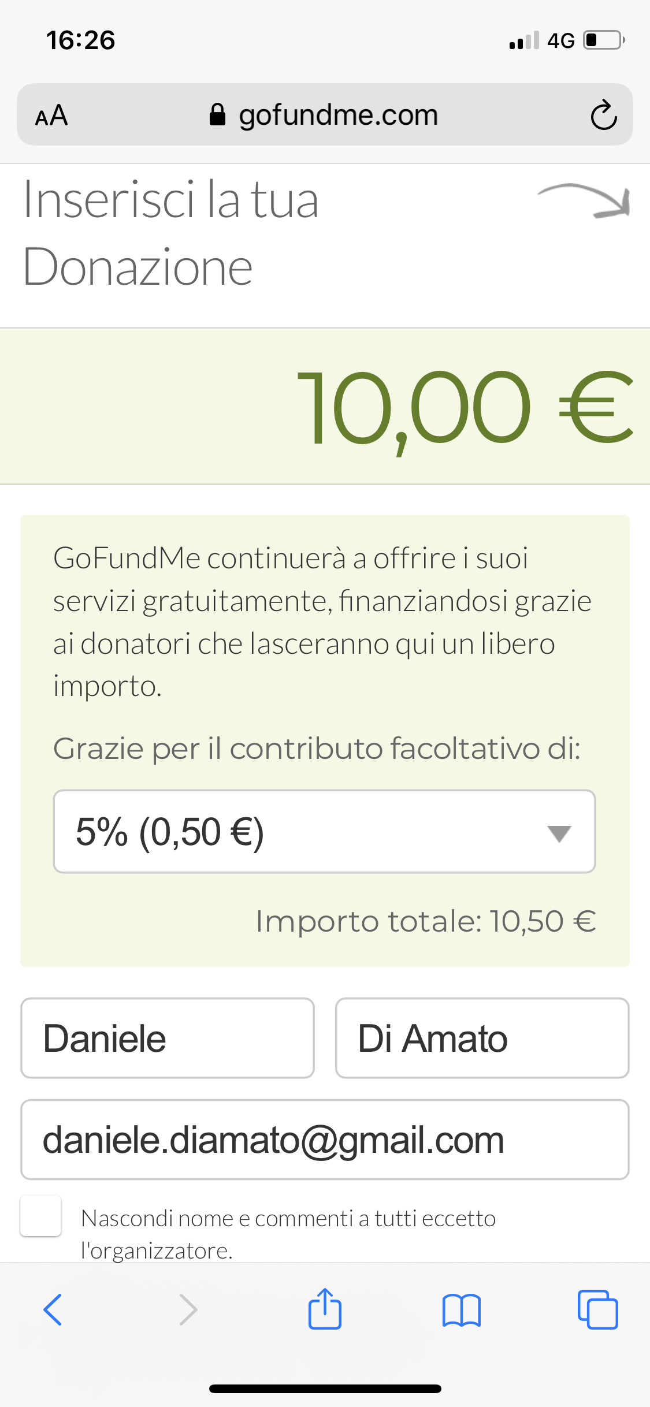The height and width of the screenshot is (1407, 650).
Task: Open the Safari share sheet icon
Action: pos(325,1309)
